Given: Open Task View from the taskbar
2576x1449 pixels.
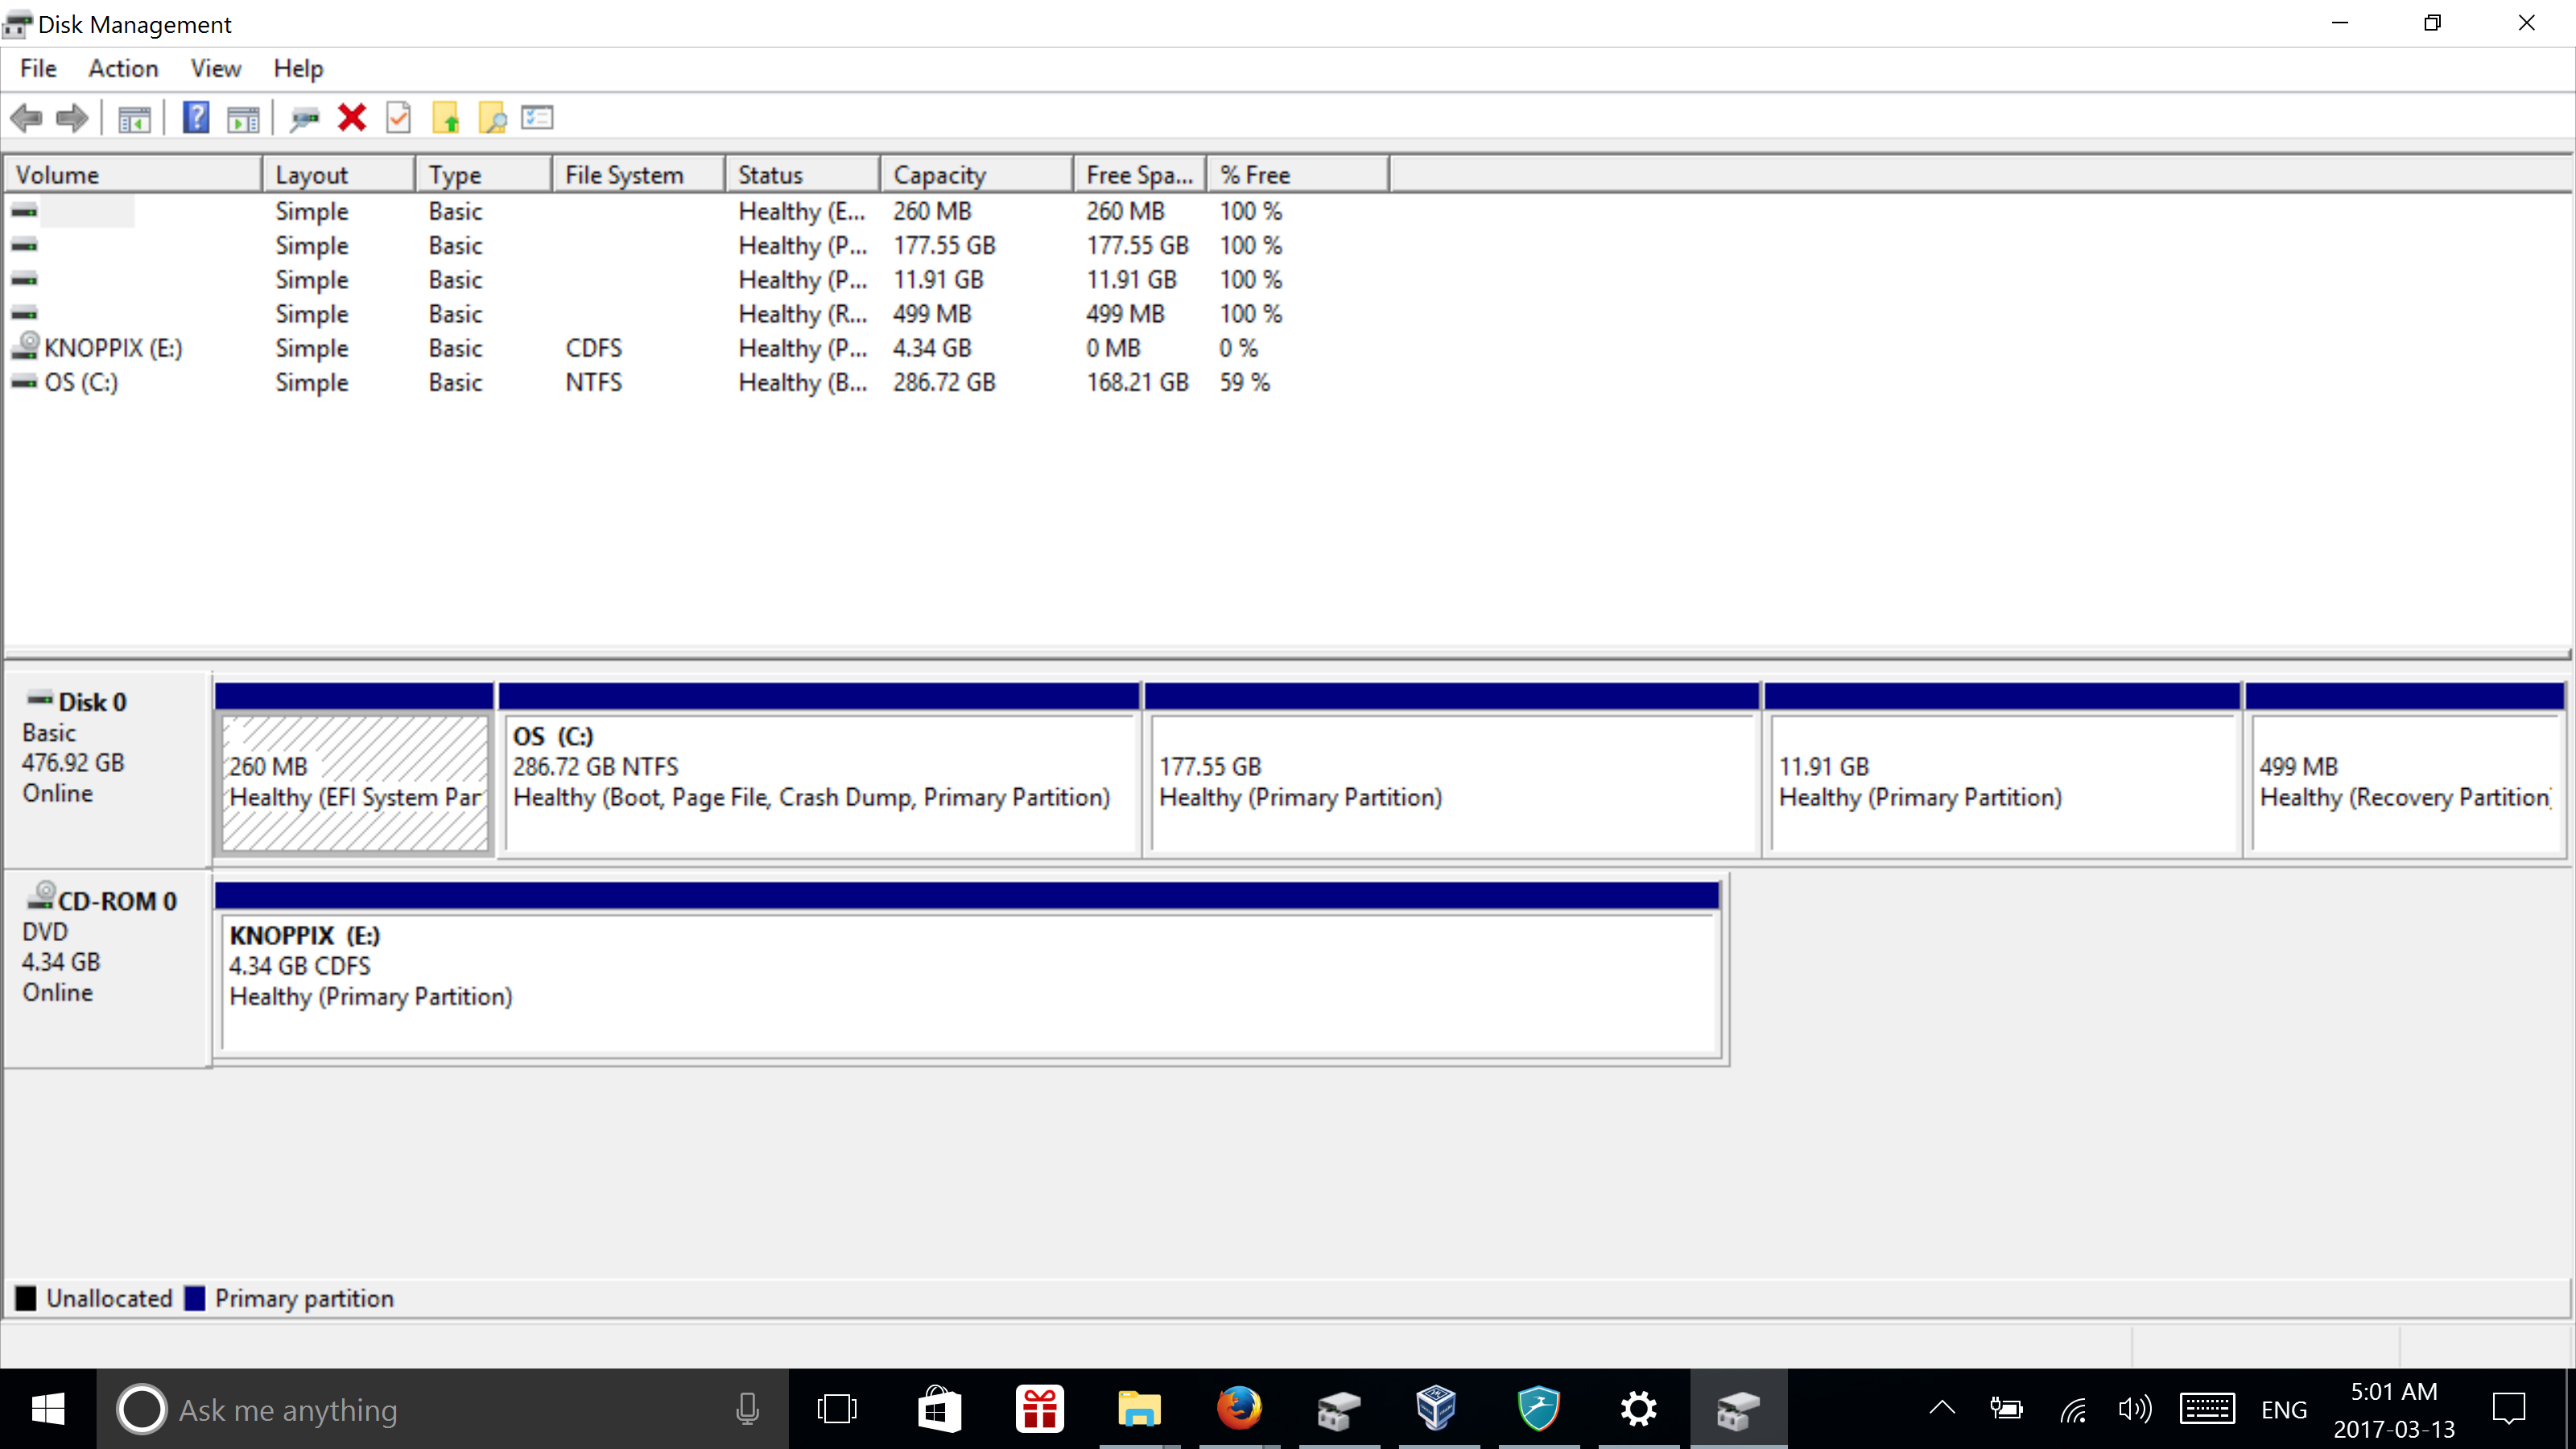Looking at the screenshot, I should tap(837, 1409).
